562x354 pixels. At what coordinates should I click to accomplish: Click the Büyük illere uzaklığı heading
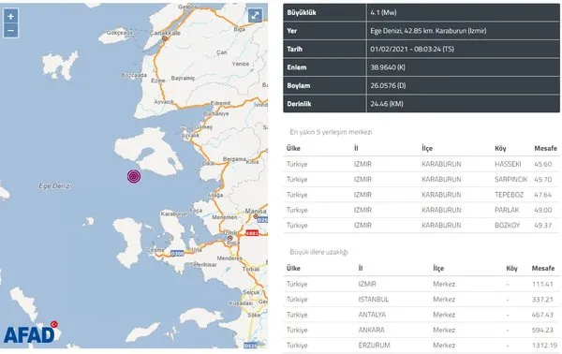(x=318, y=252)
